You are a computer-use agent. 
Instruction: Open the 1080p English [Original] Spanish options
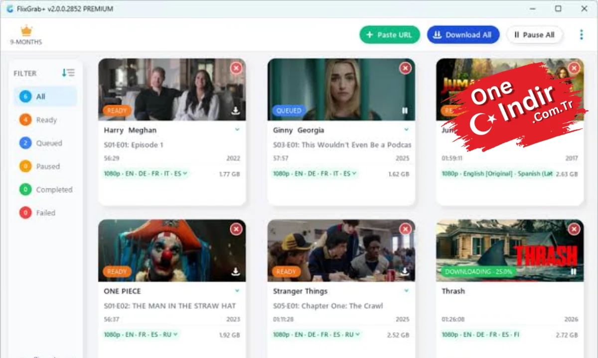[x=497, y=174]
